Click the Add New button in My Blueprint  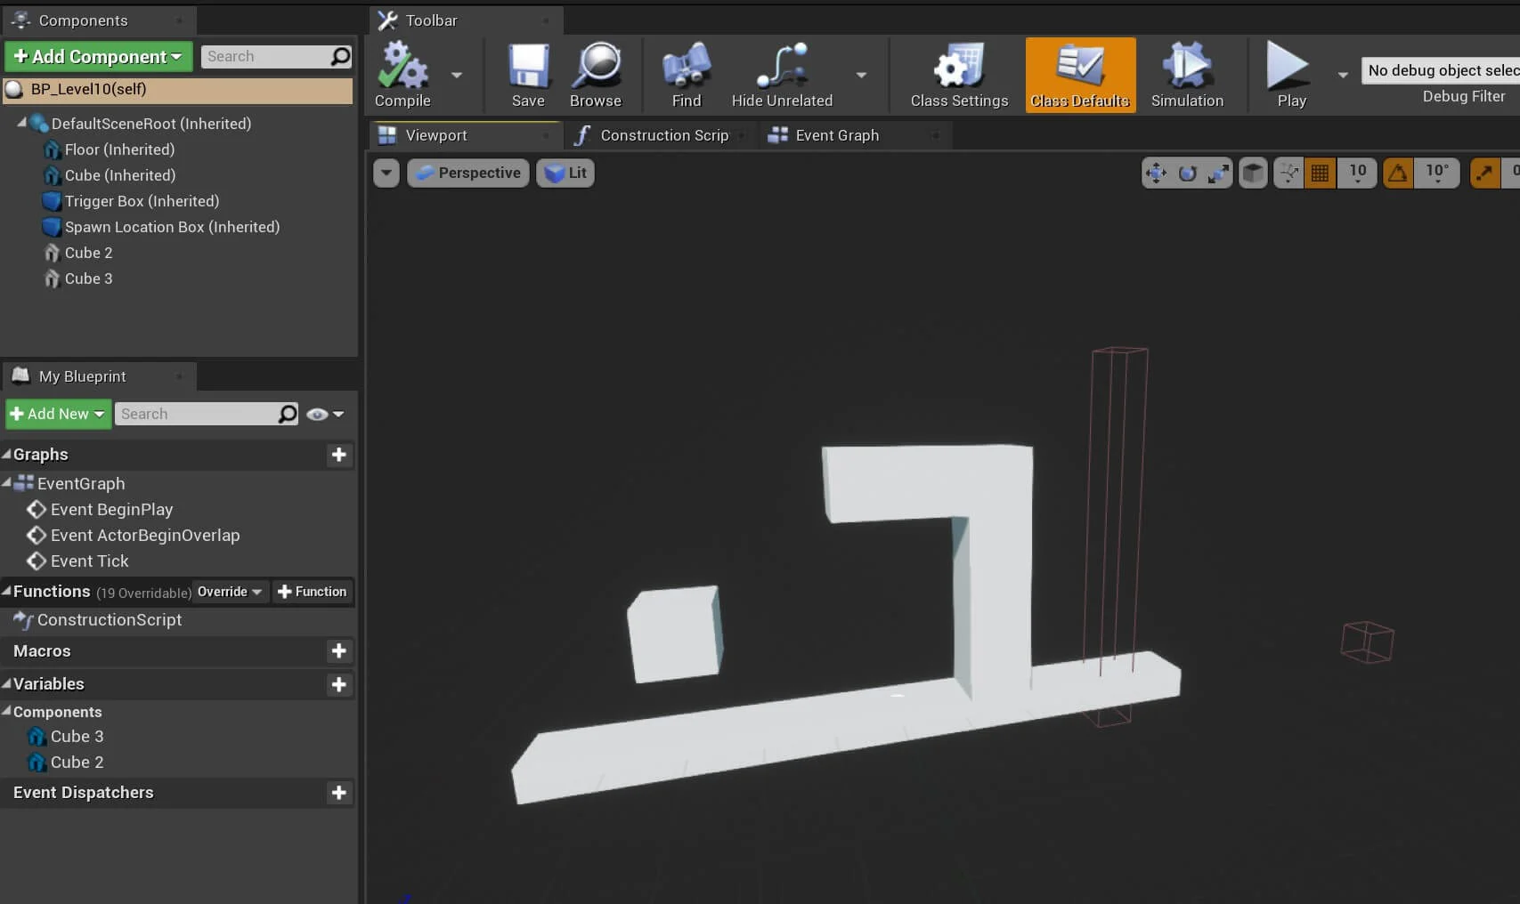[58, 414]
